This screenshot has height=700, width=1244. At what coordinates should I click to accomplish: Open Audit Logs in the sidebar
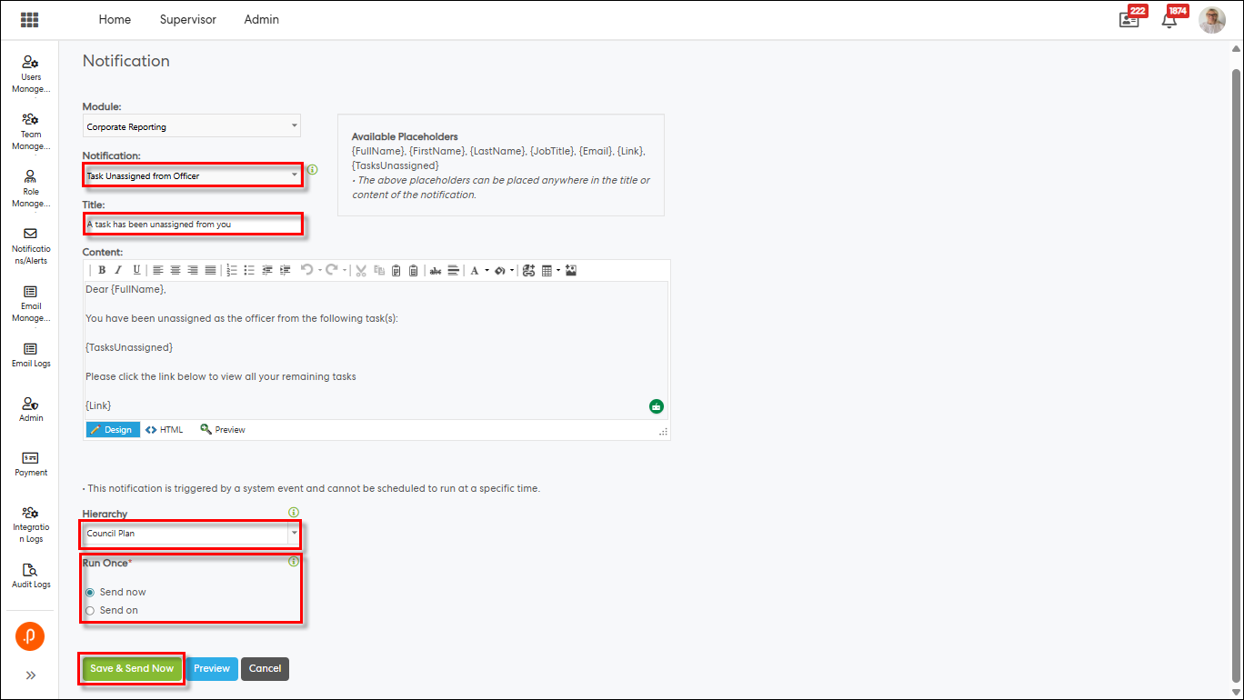[x=31, y=575]
